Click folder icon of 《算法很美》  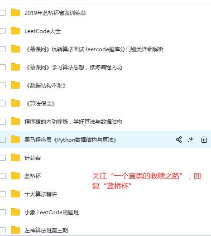pyautogui.click(x=15, y=103)
